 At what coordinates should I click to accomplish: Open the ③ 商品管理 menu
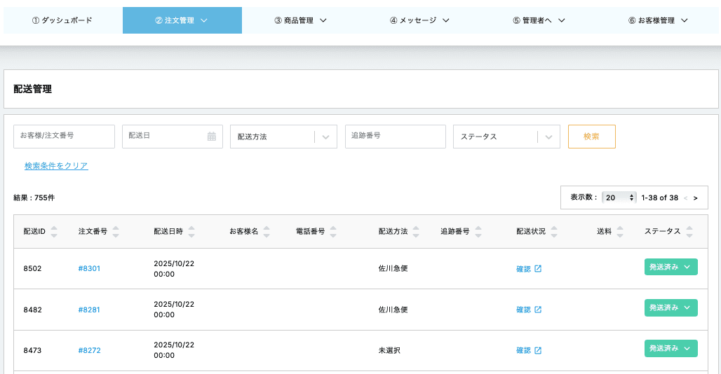click(x=301, y=20)
